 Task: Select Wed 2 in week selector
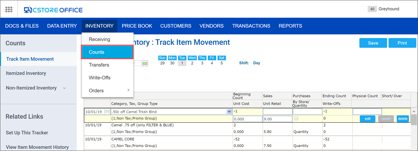tap(192, 63)
